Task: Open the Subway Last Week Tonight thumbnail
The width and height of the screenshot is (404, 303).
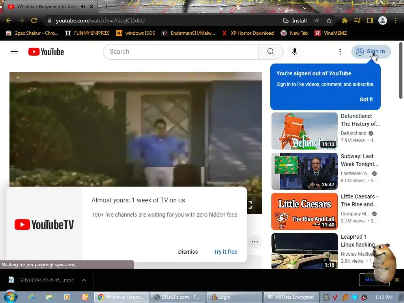Action: coord(304,171)
